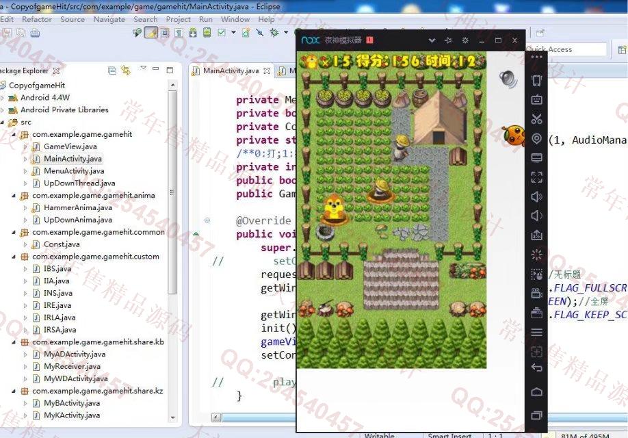Expand Android Private Libraries node
This screenshot has height=438, width=628.
click(3, 109)
